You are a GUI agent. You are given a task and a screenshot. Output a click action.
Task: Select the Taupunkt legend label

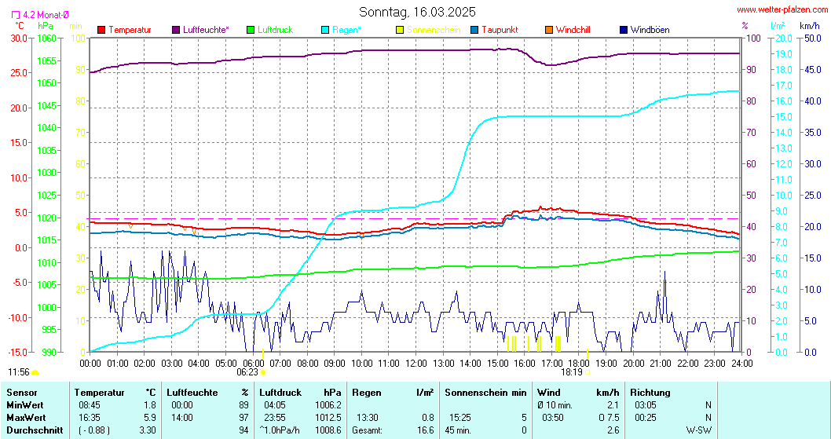[x=500, y=30]
